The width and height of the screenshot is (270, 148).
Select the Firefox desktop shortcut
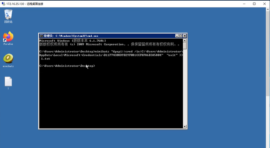tap(8, 38)
